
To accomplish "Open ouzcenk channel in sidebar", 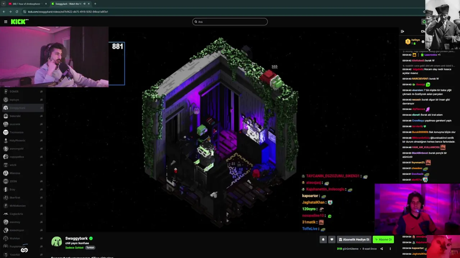I will coord(22,124).
